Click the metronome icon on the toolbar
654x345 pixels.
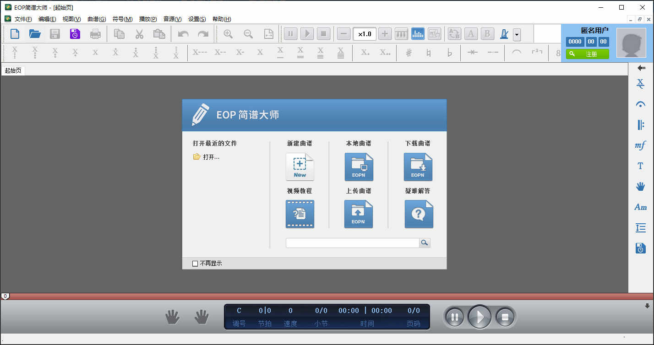click(x=503, y=33)
